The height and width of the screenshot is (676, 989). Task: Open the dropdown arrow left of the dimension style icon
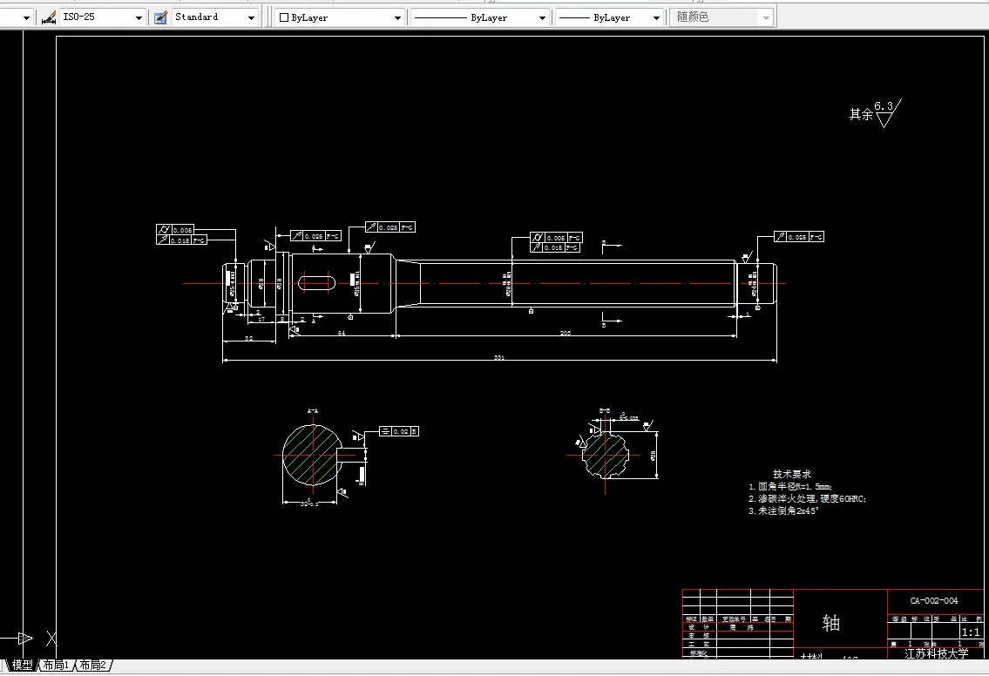pos(26,17)
